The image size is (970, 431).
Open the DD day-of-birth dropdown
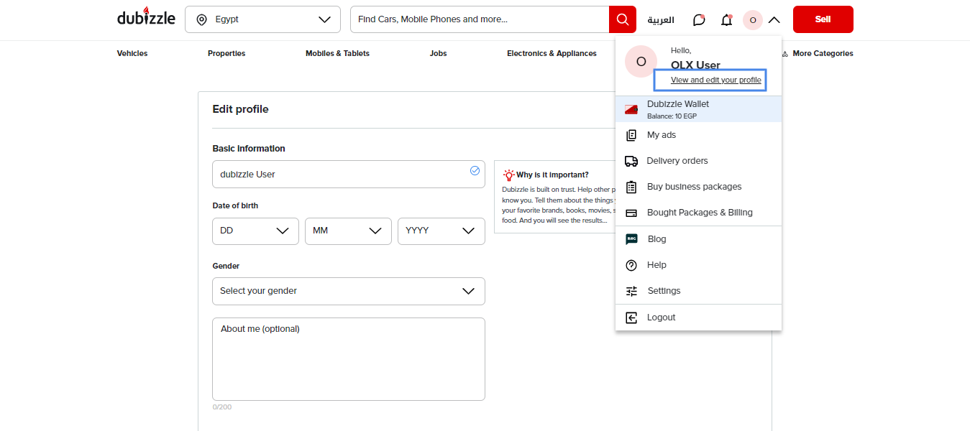click(255, 231)
